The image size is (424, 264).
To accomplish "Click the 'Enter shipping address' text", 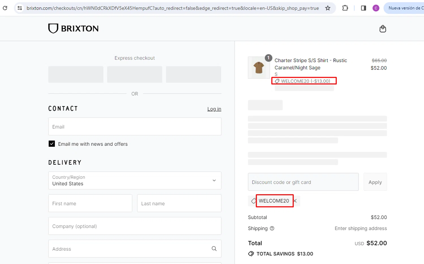I will pos(361,228).
